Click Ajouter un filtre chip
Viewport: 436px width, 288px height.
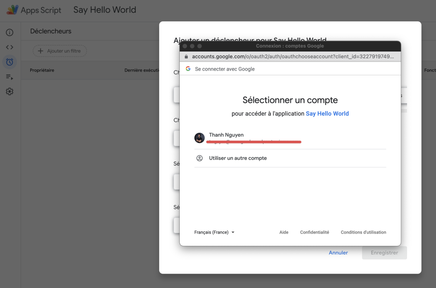tap(60, 51)
